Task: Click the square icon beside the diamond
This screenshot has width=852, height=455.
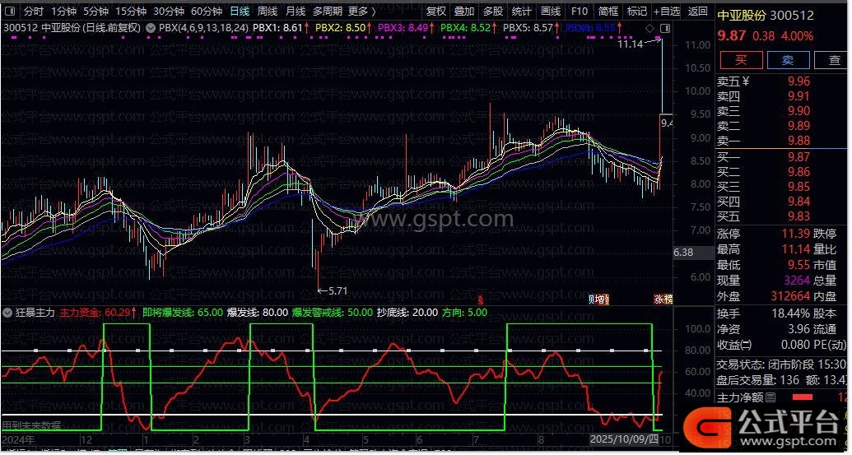Action: pyautogui.click(x=663, y=28)
